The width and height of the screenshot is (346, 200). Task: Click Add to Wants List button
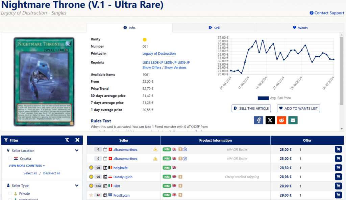tap(298, 108)
